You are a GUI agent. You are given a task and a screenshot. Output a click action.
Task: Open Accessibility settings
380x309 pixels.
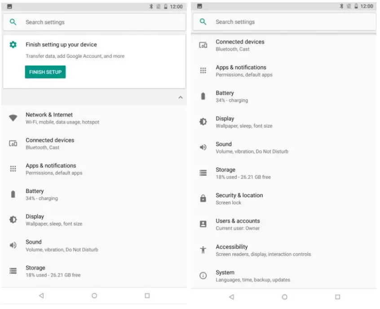[284, 250]
